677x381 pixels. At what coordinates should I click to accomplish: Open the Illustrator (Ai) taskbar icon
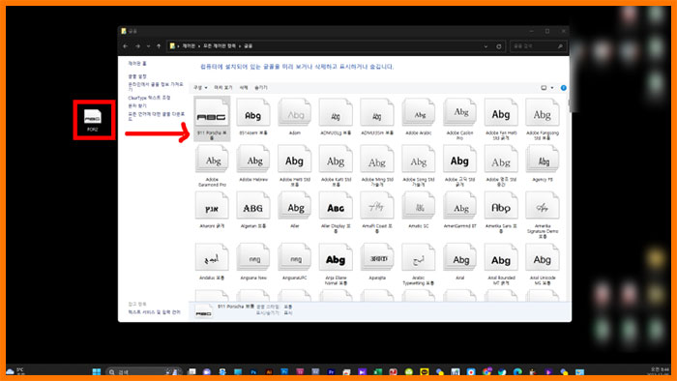(x=269, y=371)
